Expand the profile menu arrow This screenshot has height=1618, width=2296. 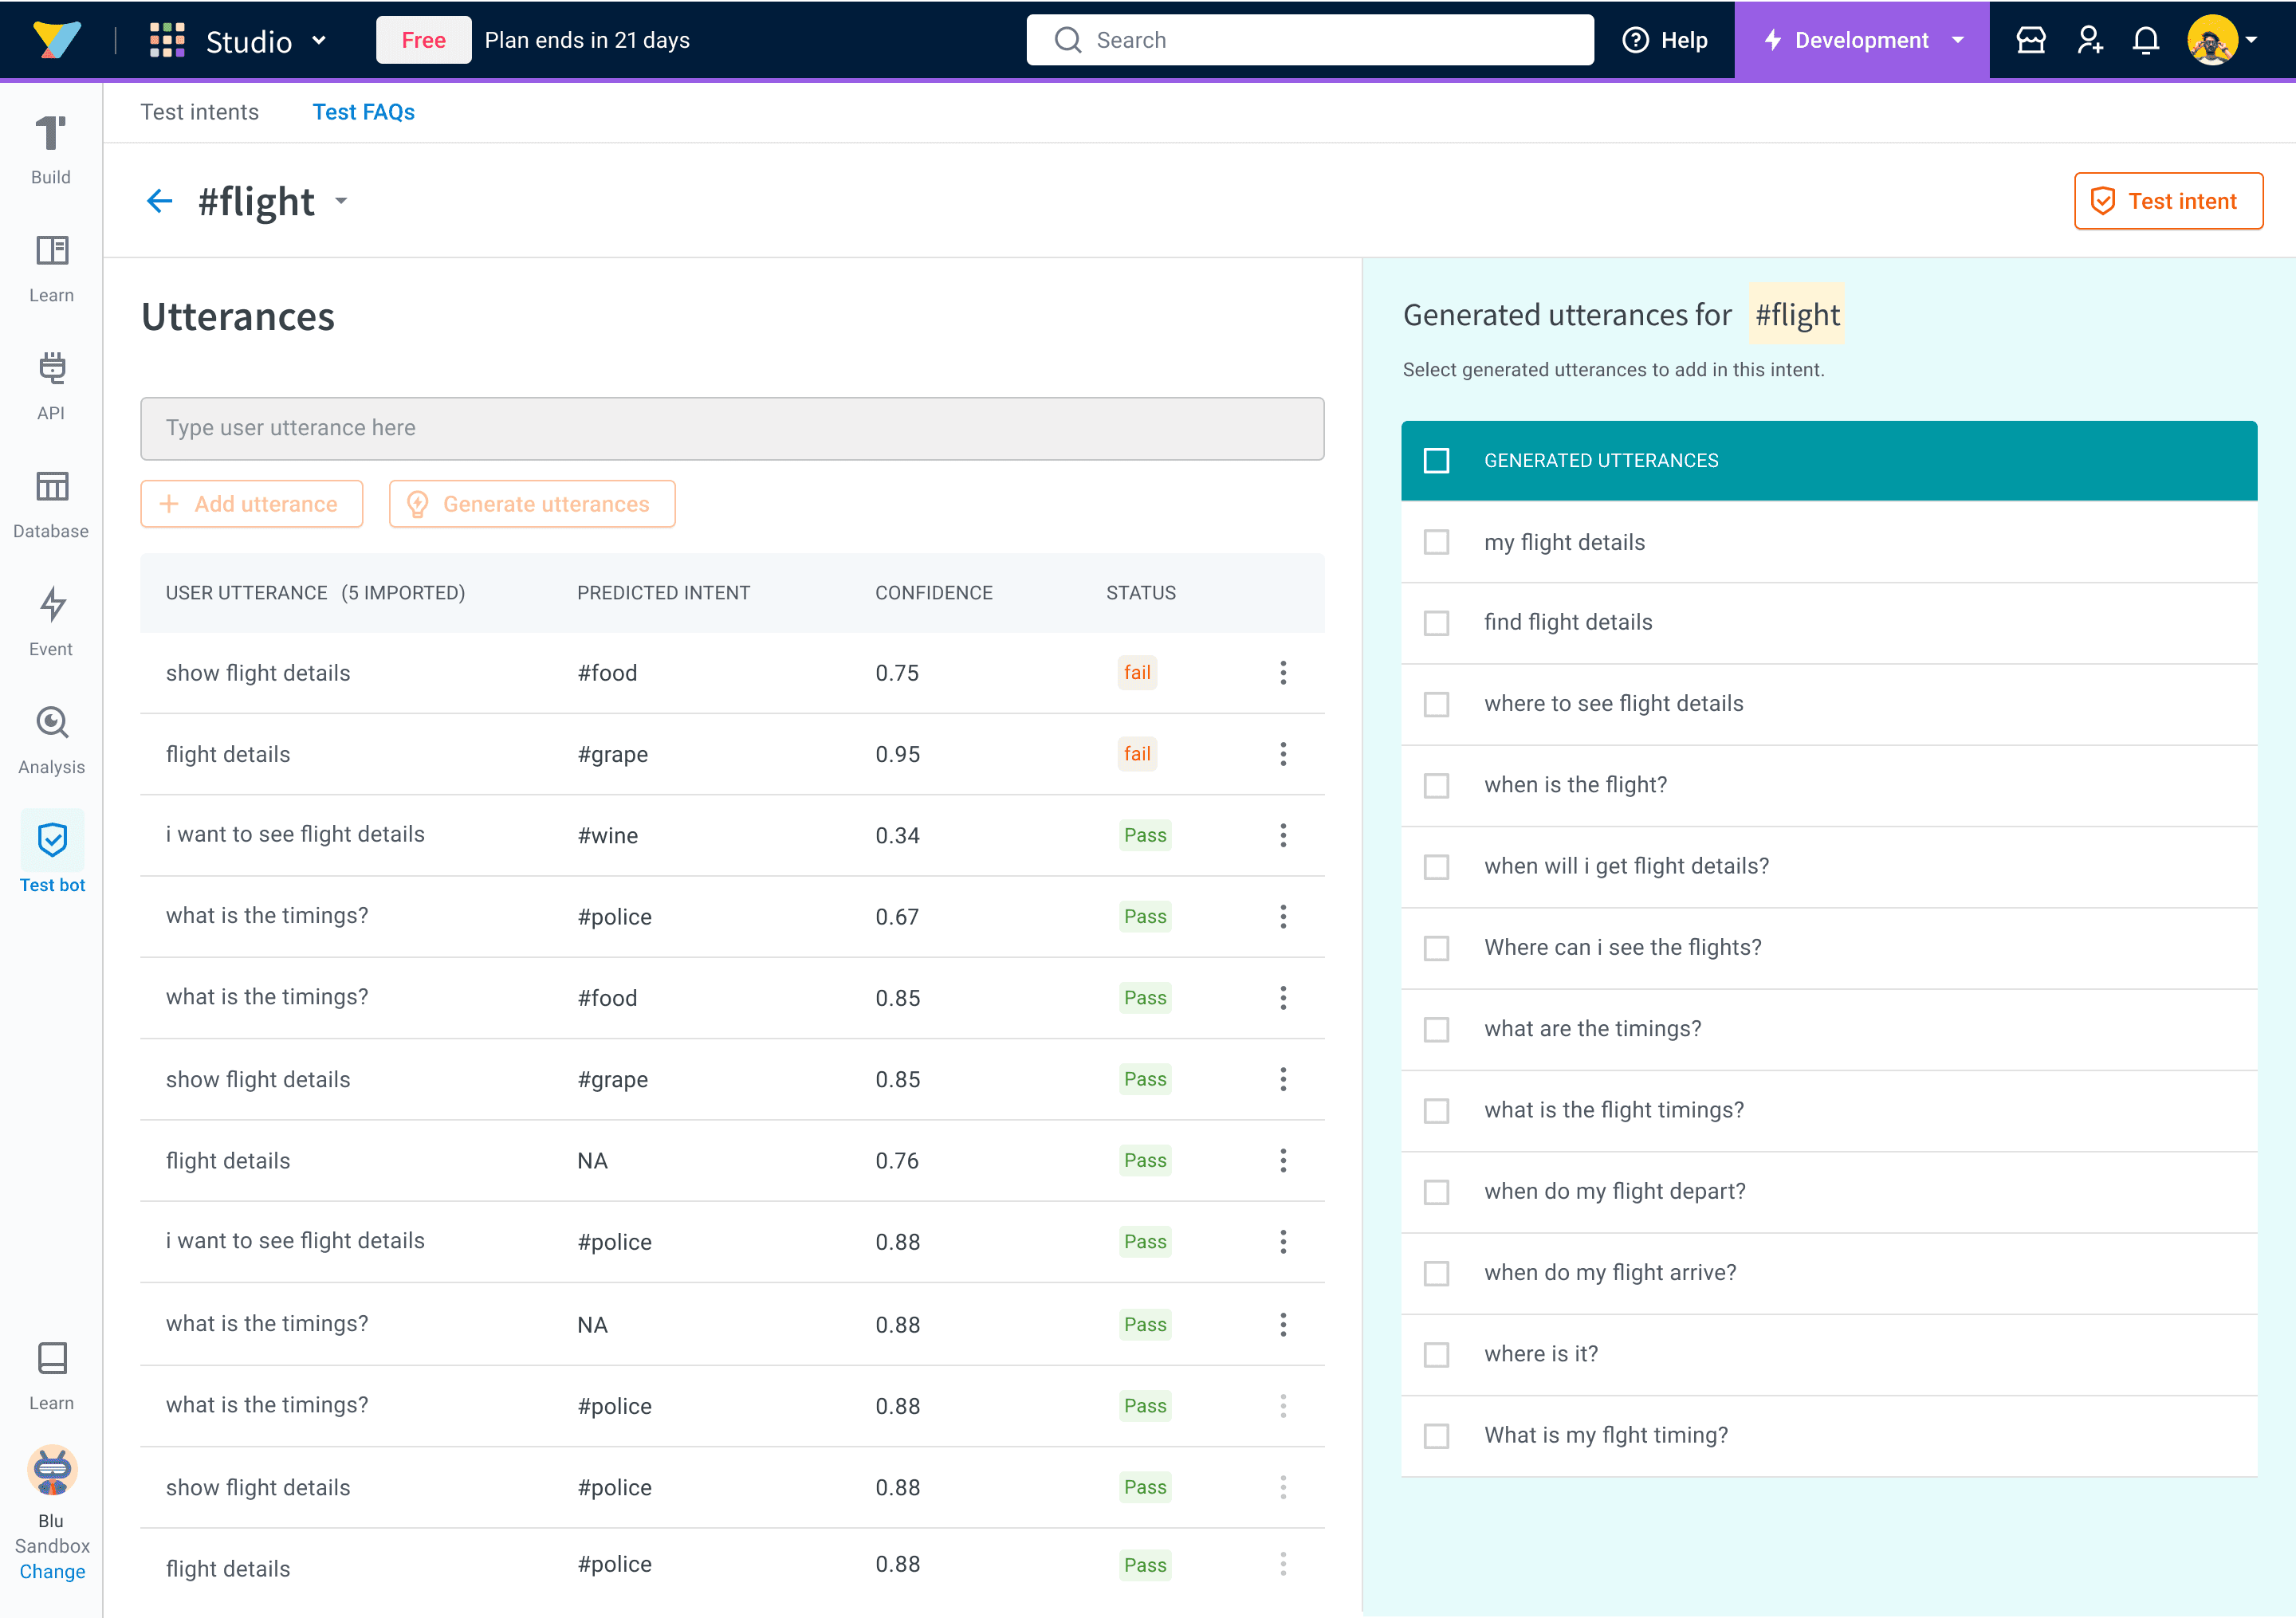(2251, 40)
